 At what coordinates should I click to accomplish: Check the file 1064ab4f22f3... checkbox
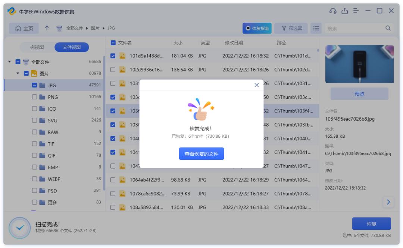click(x=113, y=180)
